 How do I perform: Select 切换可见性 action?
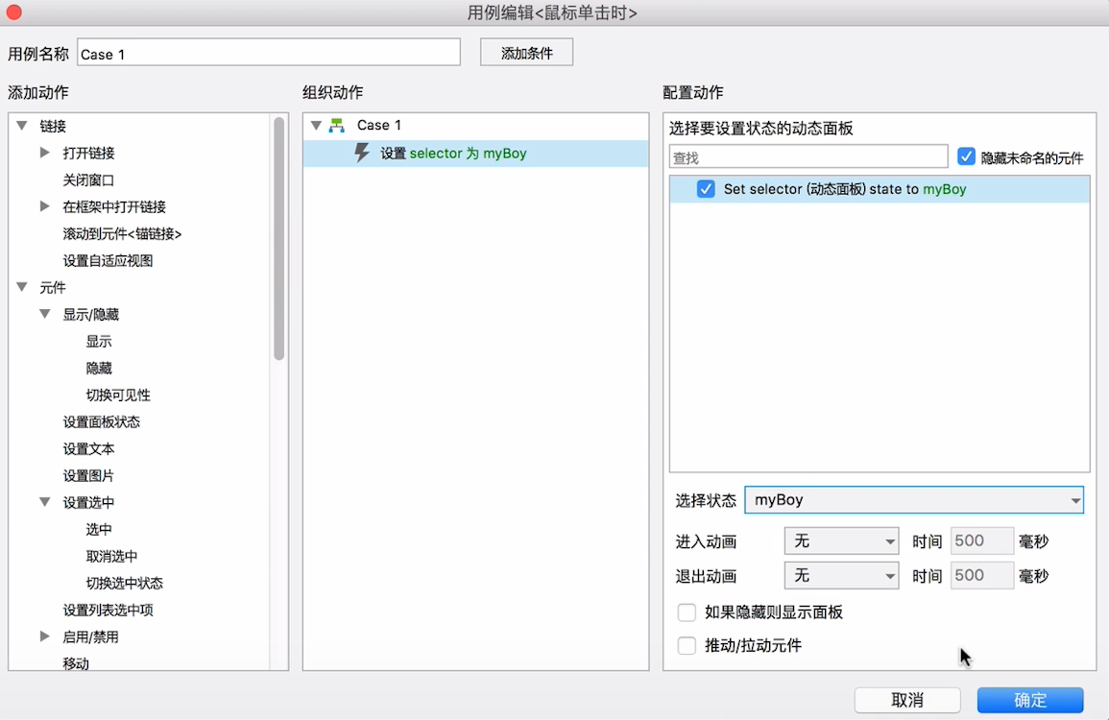118,396
